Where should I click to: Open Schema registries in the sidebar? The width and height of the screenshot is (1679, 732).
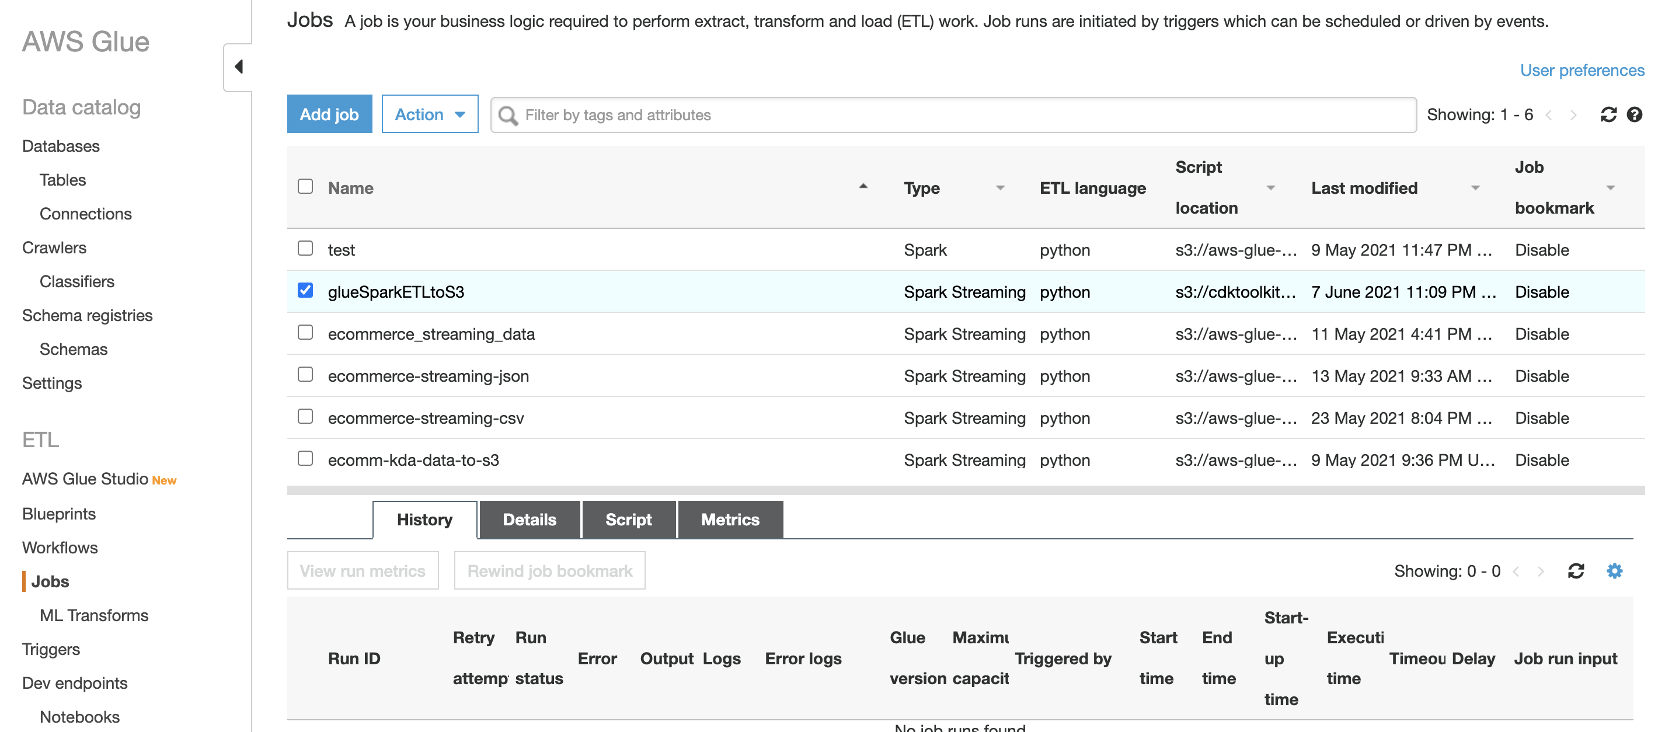(x=88, y=315)
